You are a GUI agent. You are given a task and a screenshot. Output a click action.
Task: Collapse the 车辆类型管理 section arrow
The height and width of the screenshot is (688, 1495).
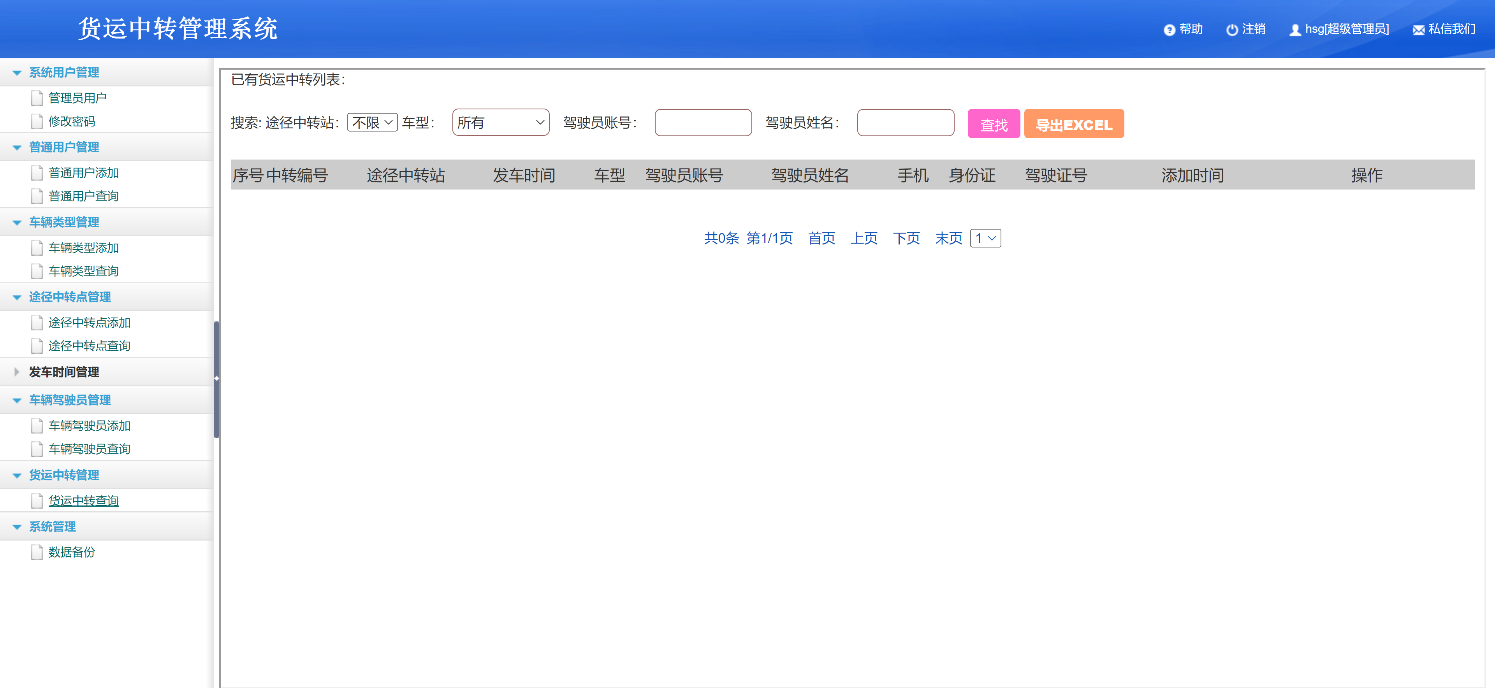tap(17, 223)
